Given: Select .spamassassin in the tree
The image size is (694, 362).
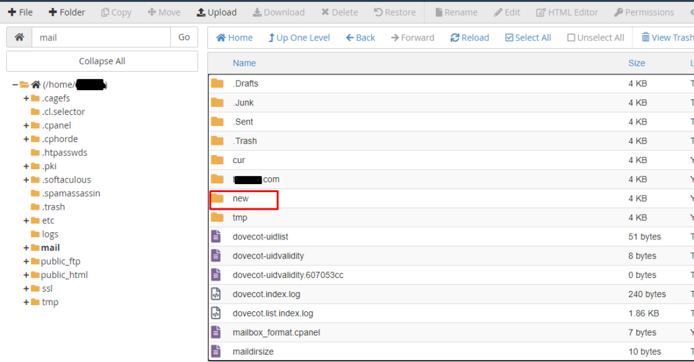Looking at the screenshot, I should pyautogui.click(x=70, y=193).
